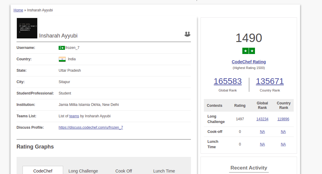Image resolution: width=322 pixels, height=174 pixels.
Task: Select the CodeChef rating graph tab
Action: pyautogui.click(x=43, y=170)
